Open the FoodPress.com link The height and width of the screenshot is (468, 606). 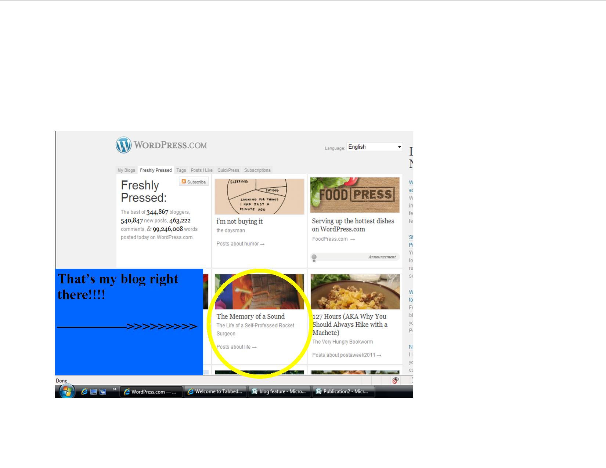click(330, 239)
